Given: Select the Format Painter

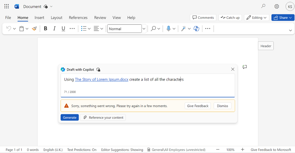Looking at the screenshot, I should 34,28.
